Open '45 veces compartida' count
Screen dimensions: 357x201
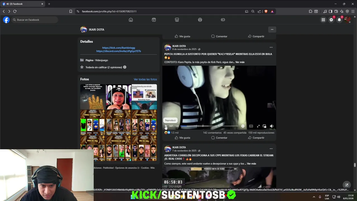[235, 133]
